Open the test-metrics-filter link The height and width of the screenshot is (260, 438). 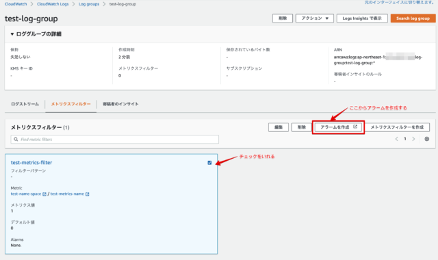pyautogui.click(x=31, y=162)
